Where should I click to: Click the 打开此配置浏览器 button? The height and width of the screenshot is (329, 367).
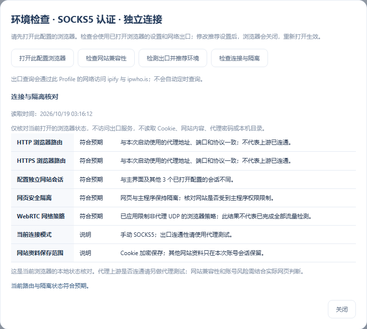(x=42, y=58)
